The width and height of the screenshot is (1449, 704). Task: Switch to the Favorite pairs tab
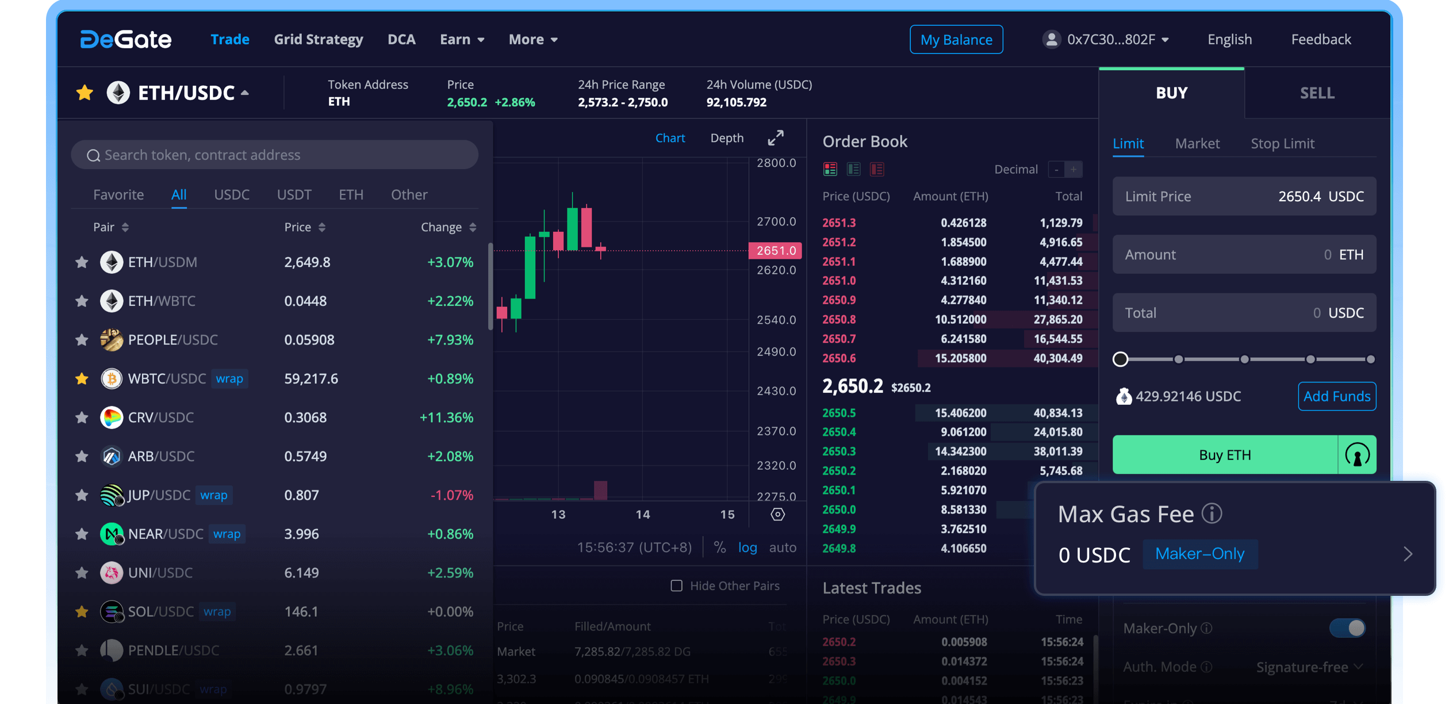[118, 194]
